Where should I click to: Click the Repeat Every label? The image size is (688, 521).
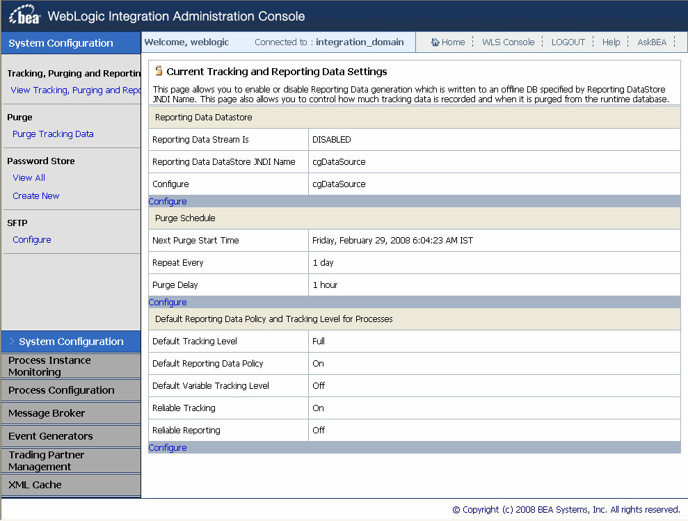coord(177,263)
